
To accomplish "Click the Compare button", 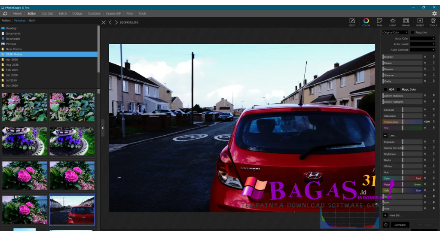I will click(x=400, y=225).
